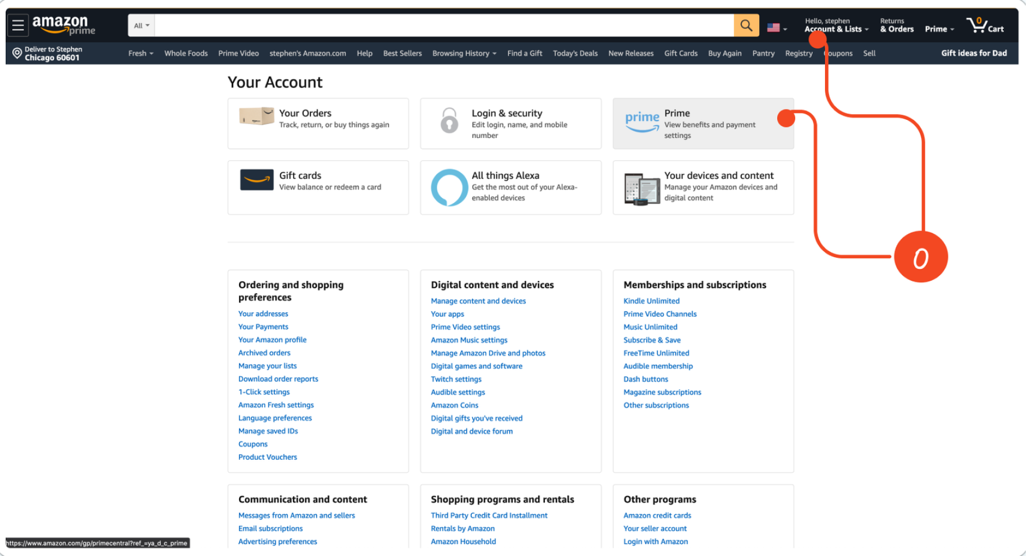Open Twitch settings link
This screenshot has width=1026, height=556.
pyautogui.click(x=456, y=379)
